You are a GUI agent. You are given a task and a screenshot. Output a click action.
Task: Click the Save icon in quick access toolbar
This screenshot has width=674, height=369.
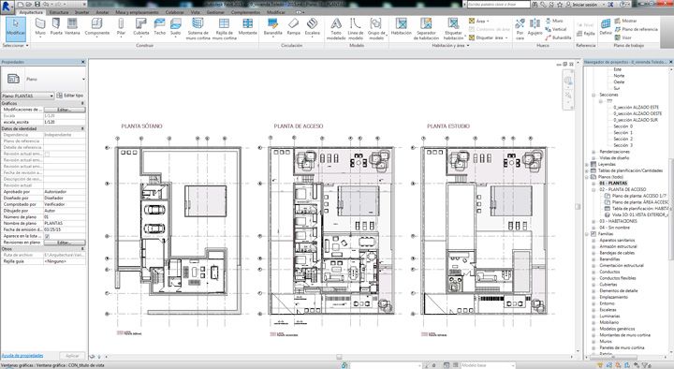(38, 4)
